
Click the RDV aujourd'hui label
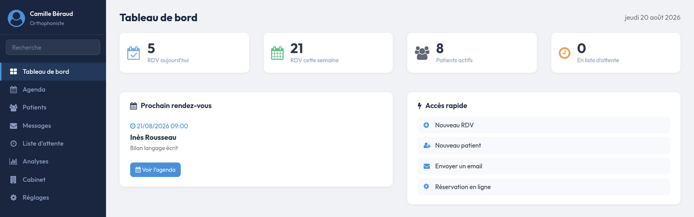168,60
